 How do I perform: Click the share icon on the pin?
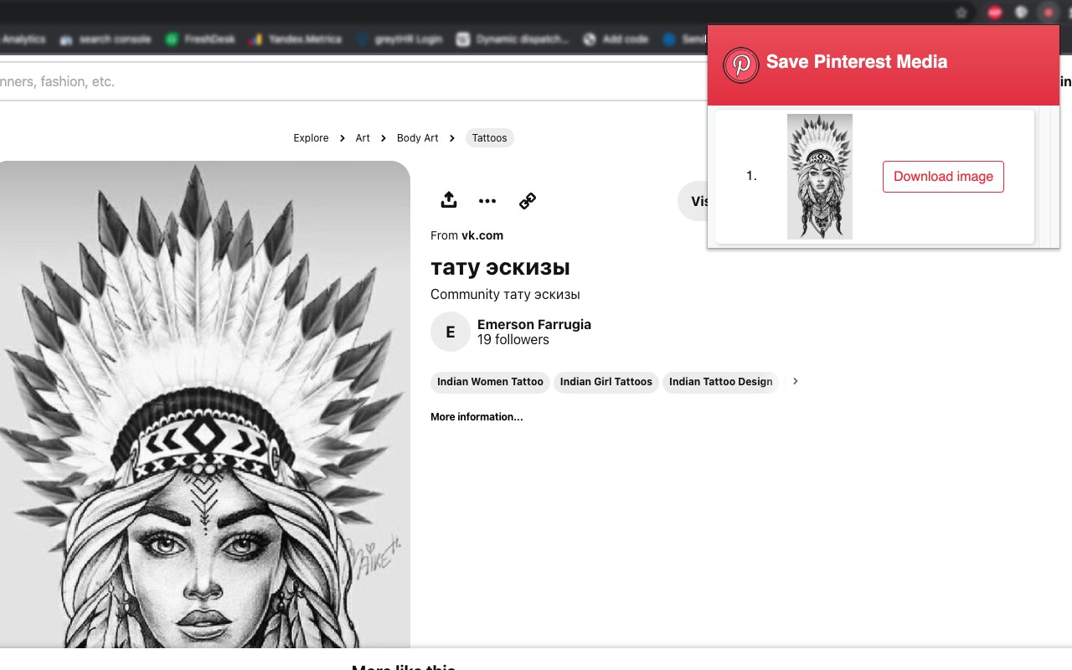[x=449, y=201]
